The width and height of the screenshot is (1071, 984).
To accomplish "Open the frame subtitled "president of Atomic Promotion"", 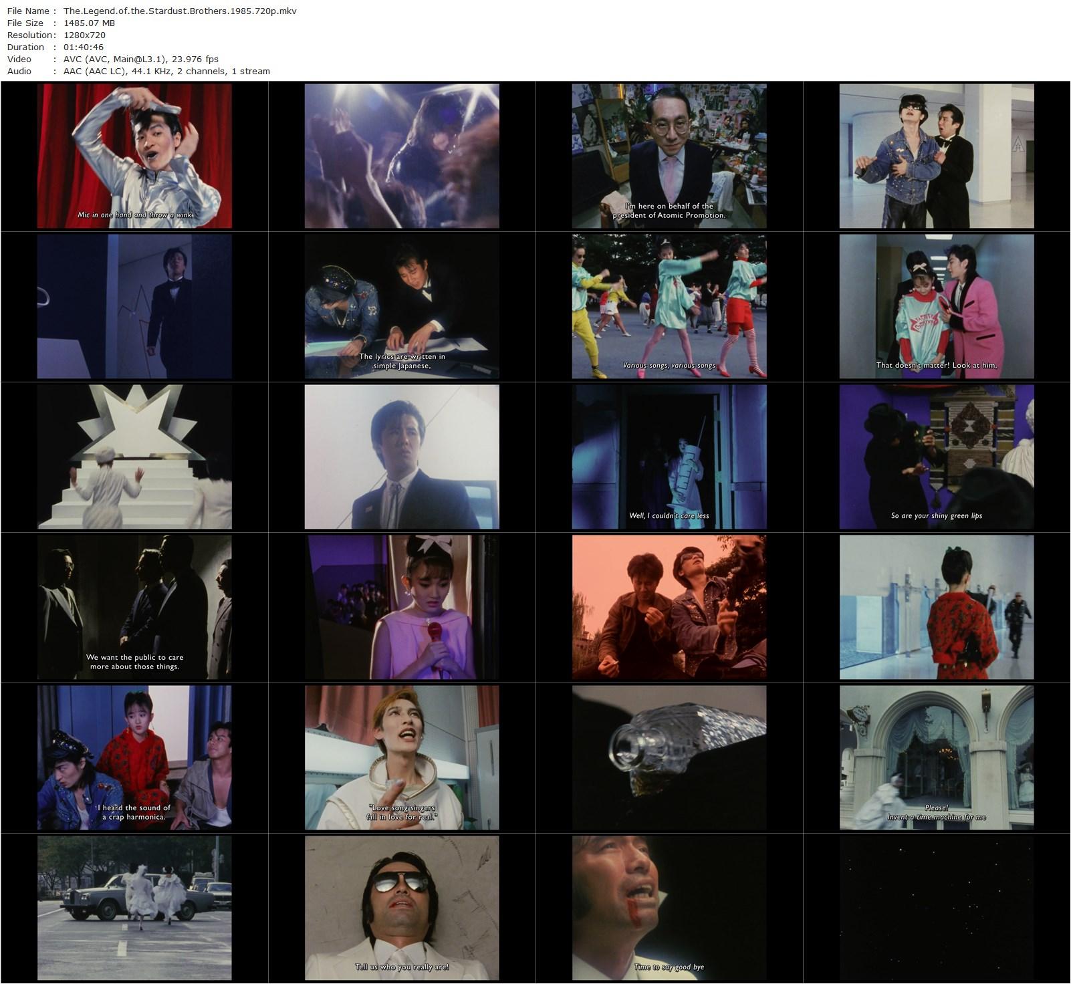I will click(x=669, y=156).
